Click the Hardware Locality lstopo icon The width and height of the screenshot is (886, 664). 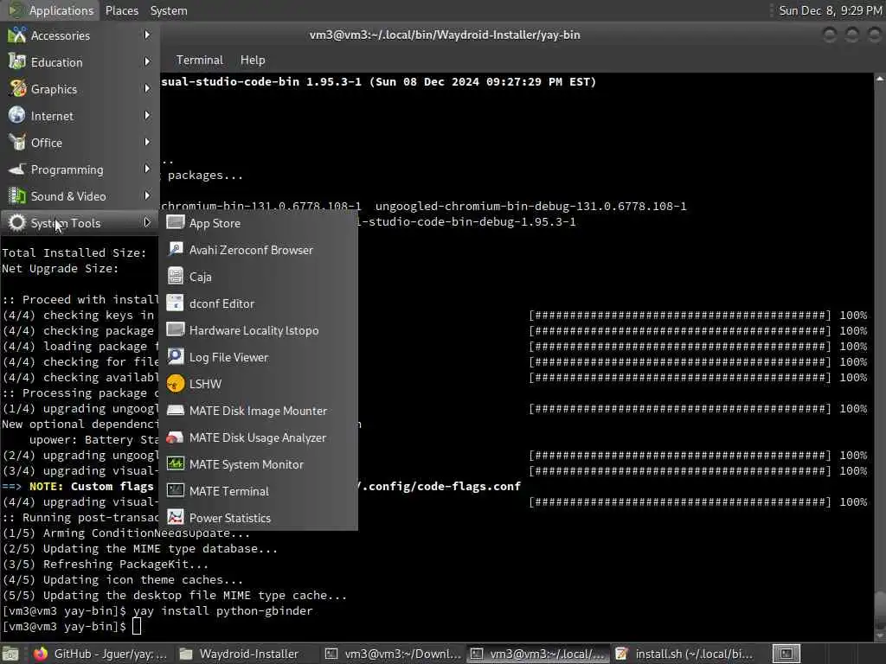click(x=175, y=329)
